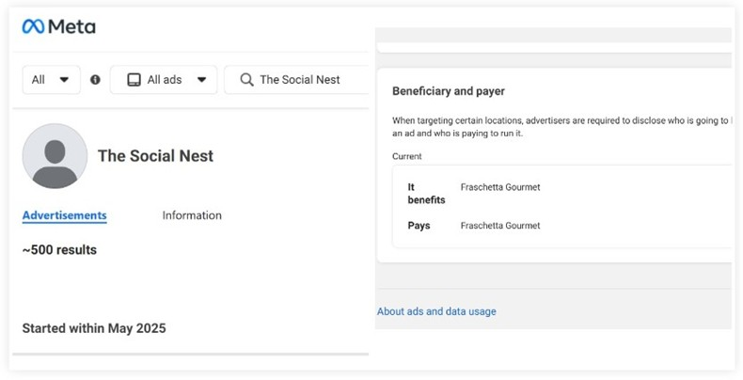Click Fraschetta Gourmet in the Pays row
This screenshot has height=380, width=743.
click(500, 226)
